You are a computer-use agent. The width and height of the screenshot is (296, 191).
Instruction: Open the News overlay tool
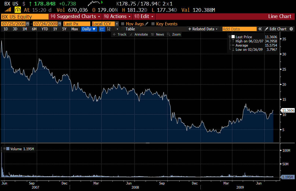(158, 35)
